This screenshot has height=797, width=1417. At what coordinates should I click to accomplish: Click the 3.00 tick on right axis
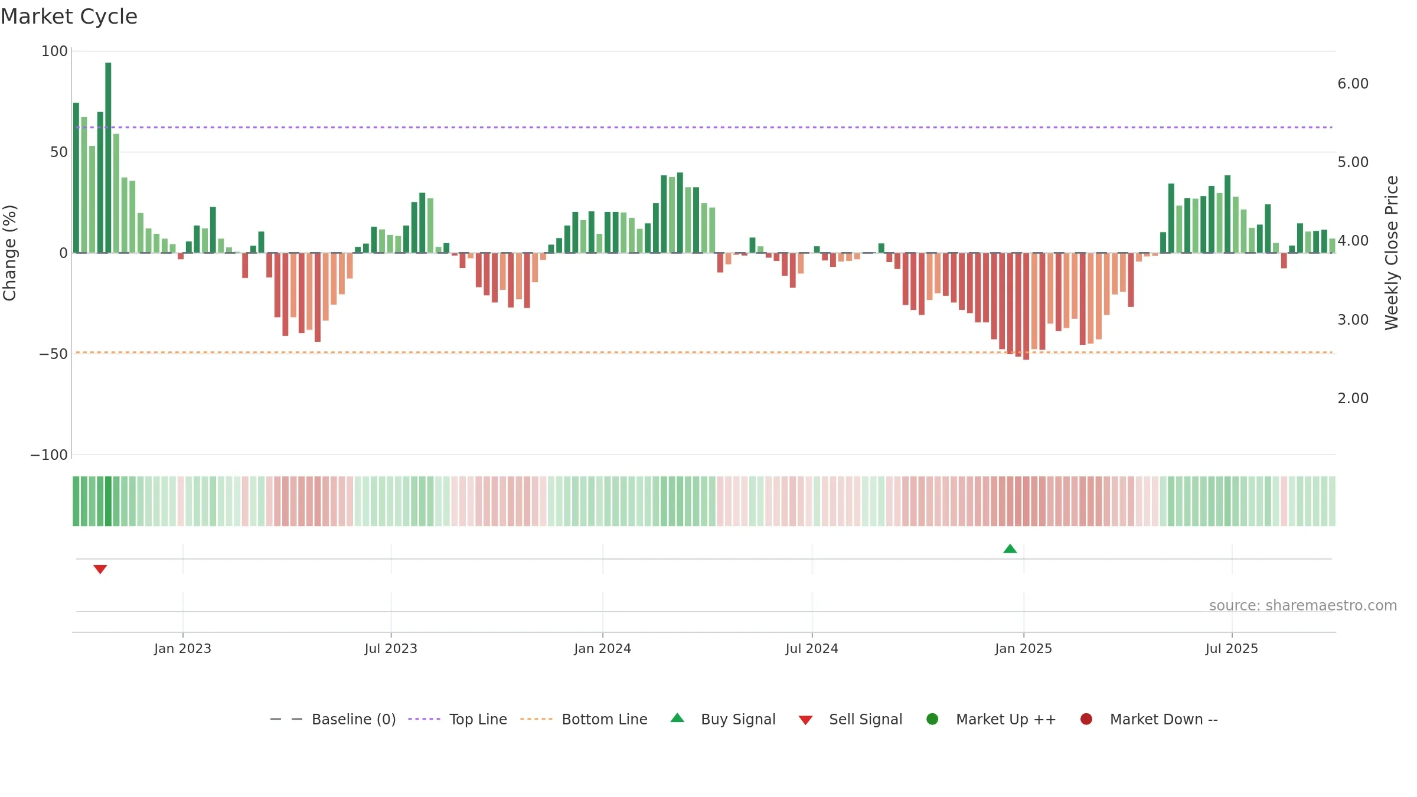(1353, 320)
